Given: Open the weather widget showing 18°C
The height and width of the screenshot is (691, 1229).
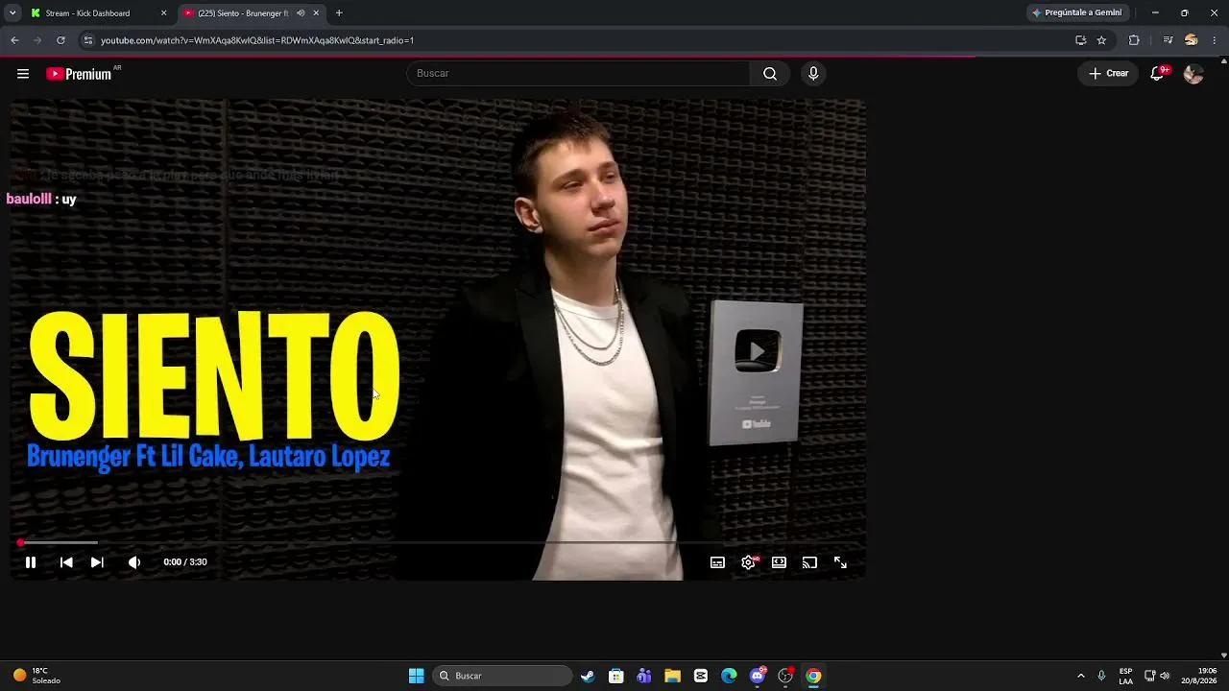Looking at the screenshot, I should [38, 676].
